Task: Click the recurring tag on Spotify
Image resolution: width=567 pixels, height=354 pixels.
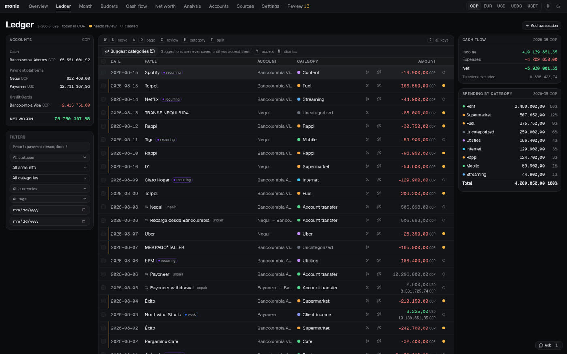Action: (x=172, y=72)
